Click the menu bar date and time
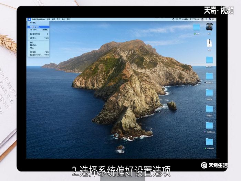The height and width of the screenshot is (181, 241). pos(195,19)
